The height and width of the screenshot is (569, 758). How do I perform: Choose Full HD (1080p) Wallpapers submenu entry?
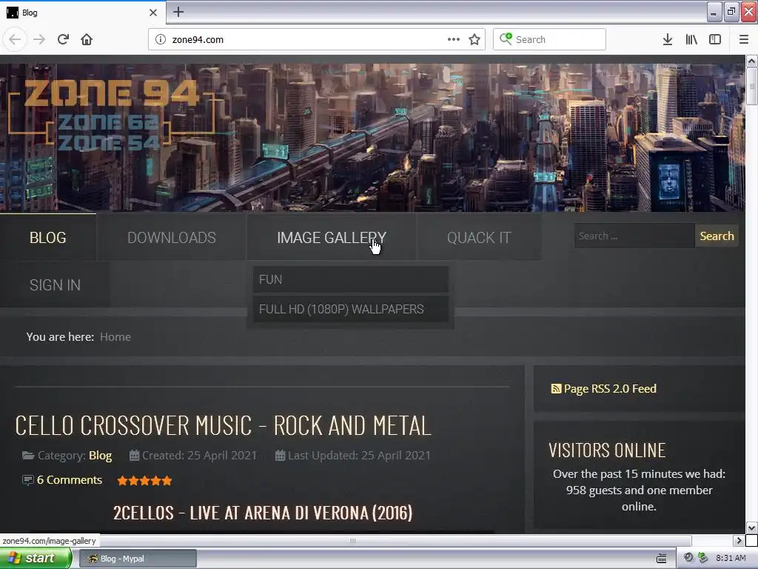click(x=350, y=309)
